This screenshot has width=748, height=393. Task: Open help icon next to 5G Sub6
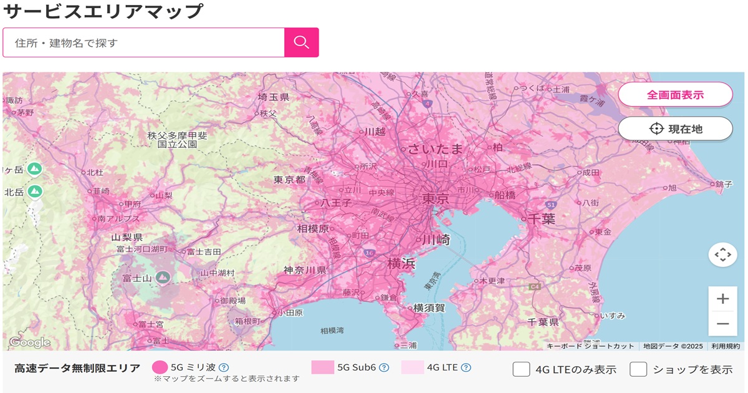(384, 367)
